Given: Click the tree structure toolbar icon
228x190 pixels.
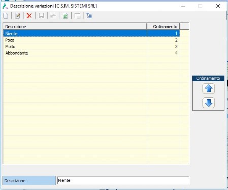Looking at the screenshot, I should click(x=89, y=16).
